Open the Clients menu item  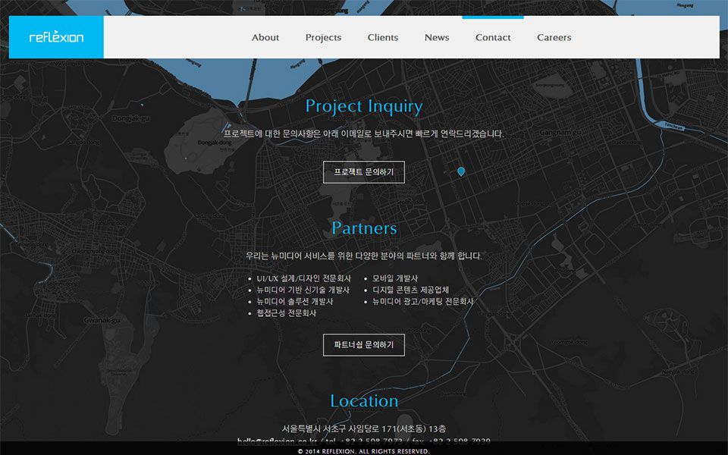pyautogui.click(x=383, y=37)
